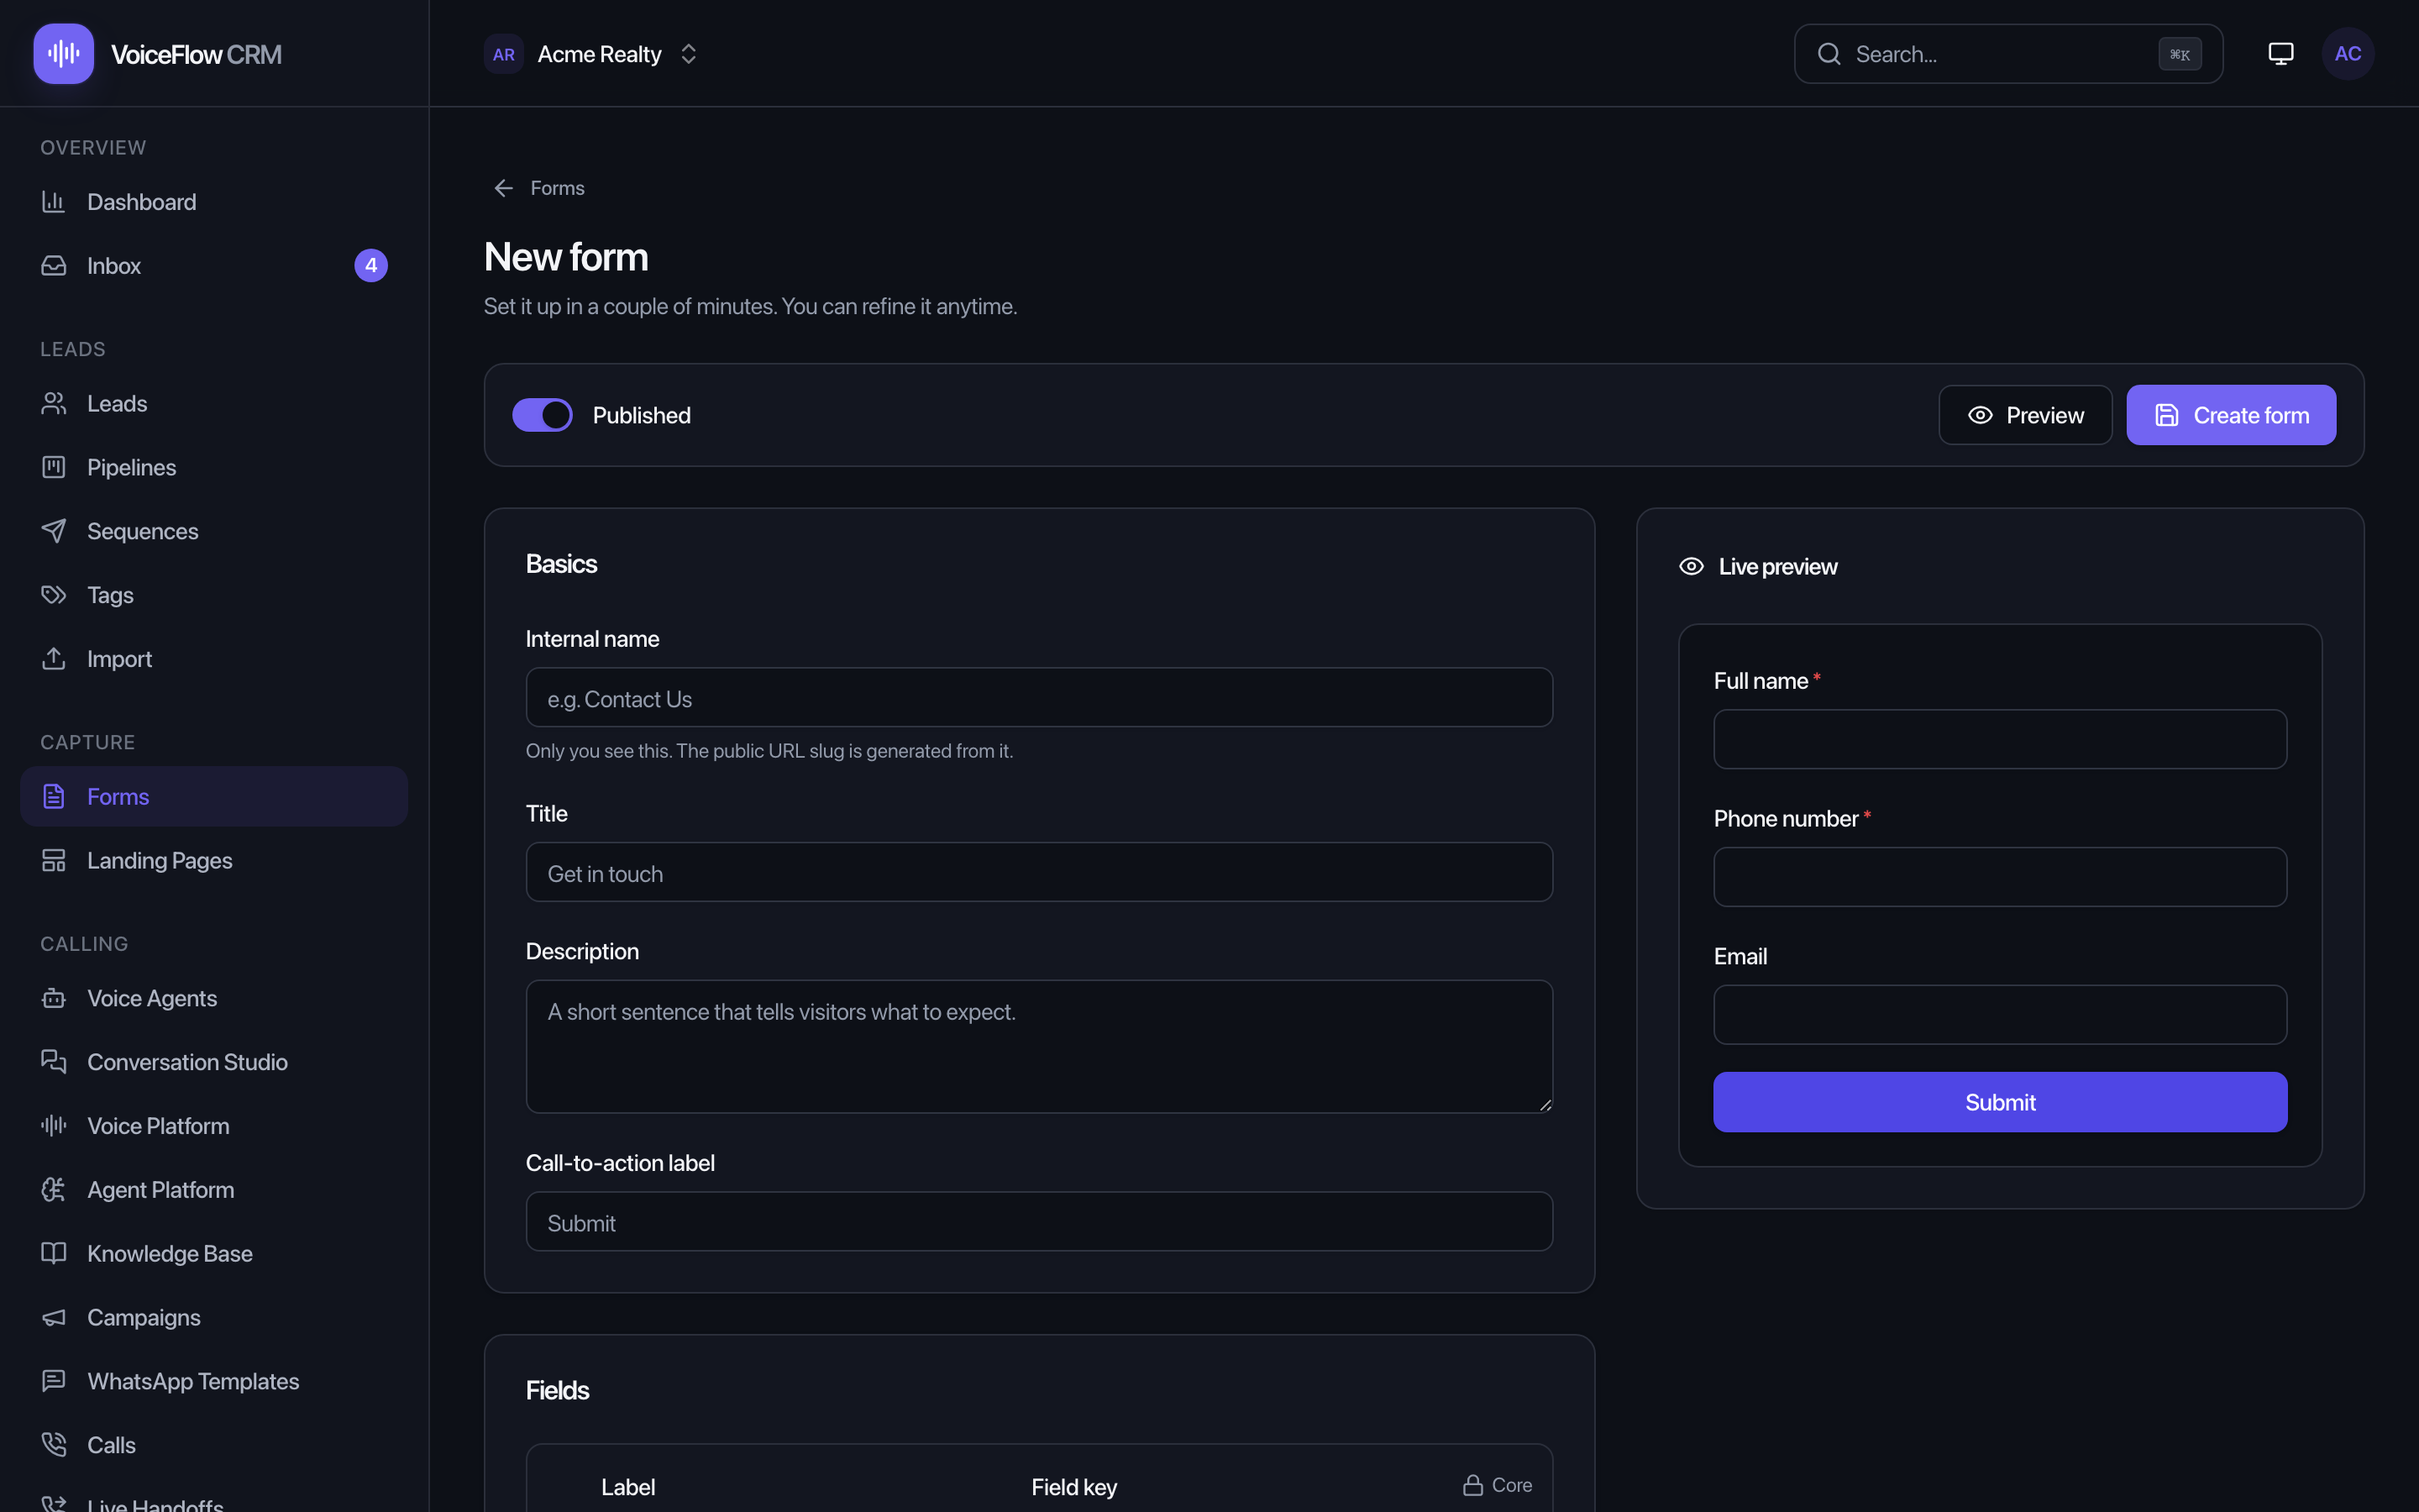Click the Forms document icon
Screen dimensions: 2419x1512
pos(54,797)
